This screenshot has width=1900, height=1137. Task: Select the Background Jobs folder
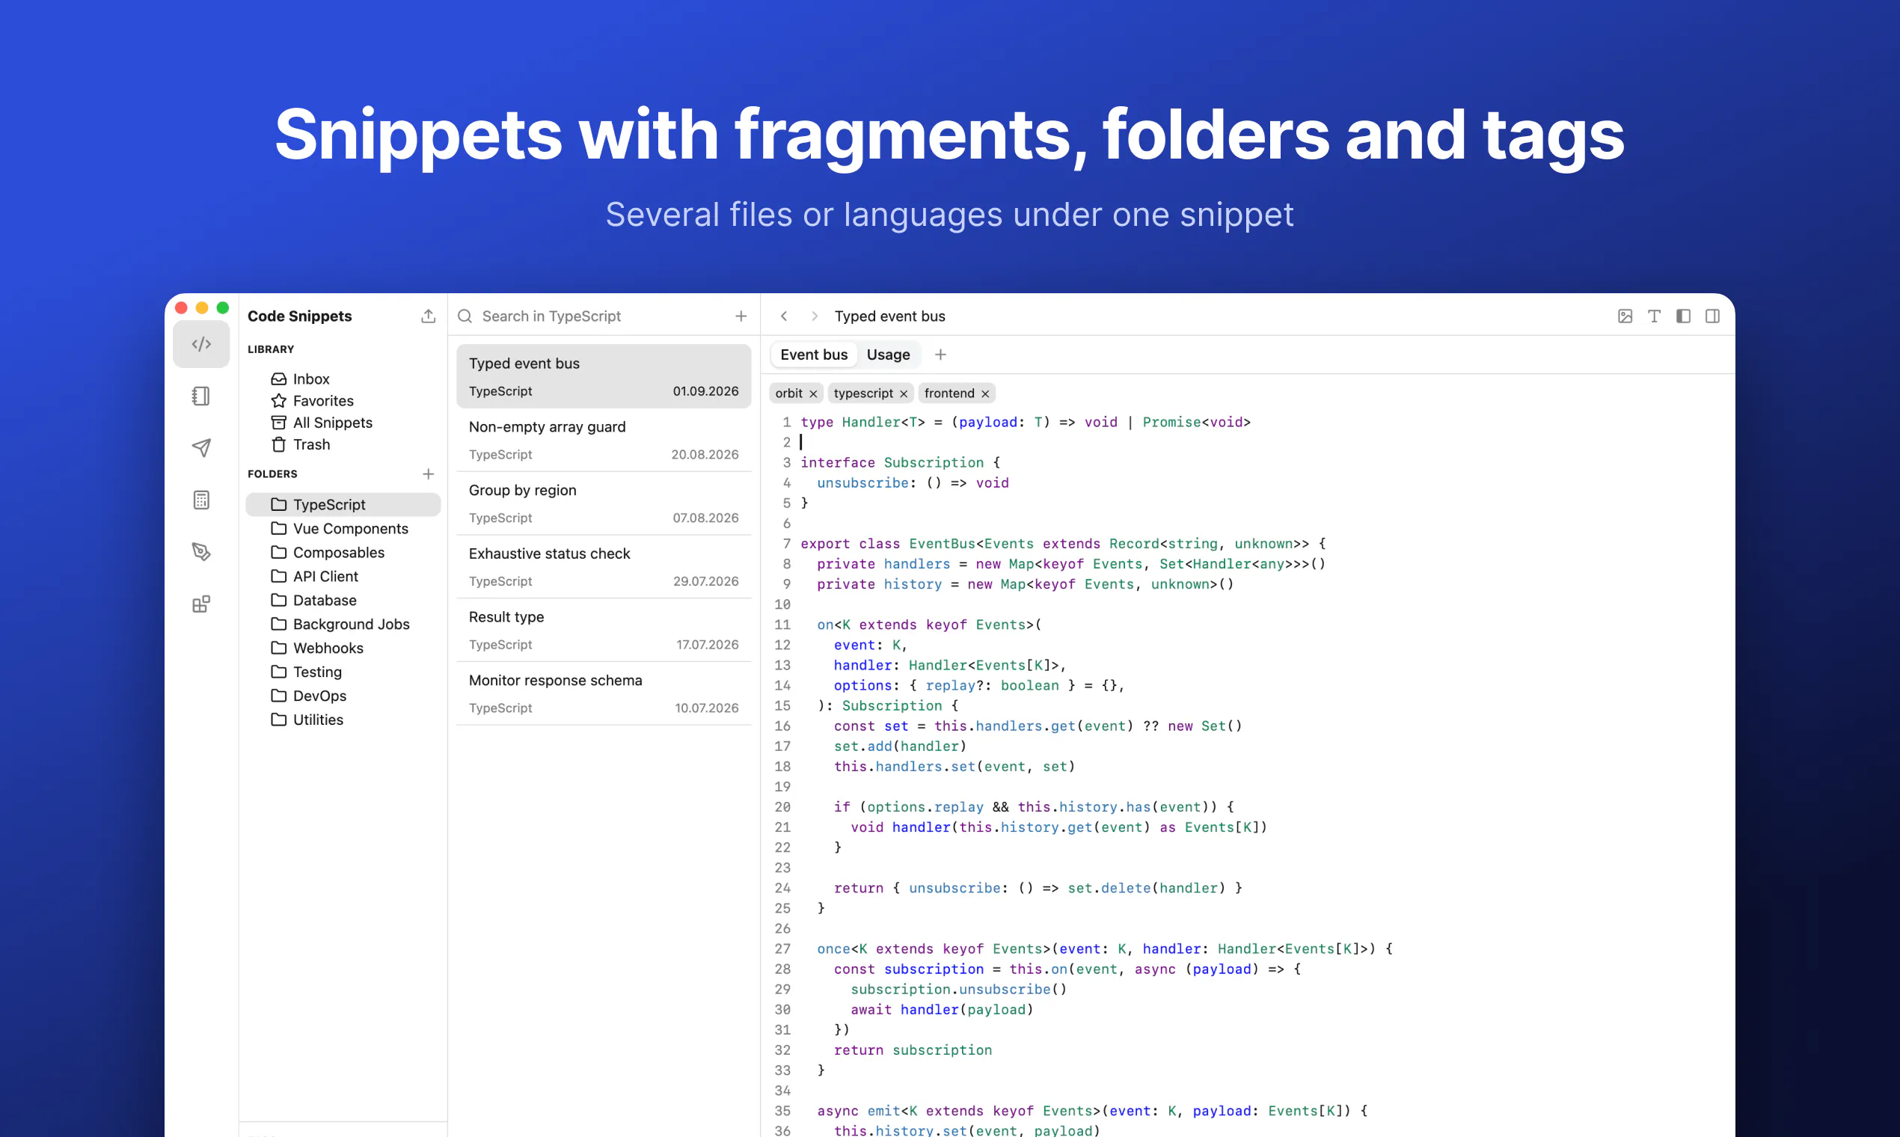coord(343,624)
